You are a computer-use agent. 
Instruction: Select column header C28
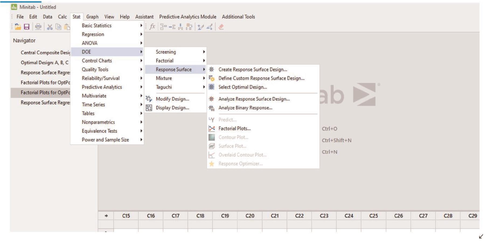point(448,216)
